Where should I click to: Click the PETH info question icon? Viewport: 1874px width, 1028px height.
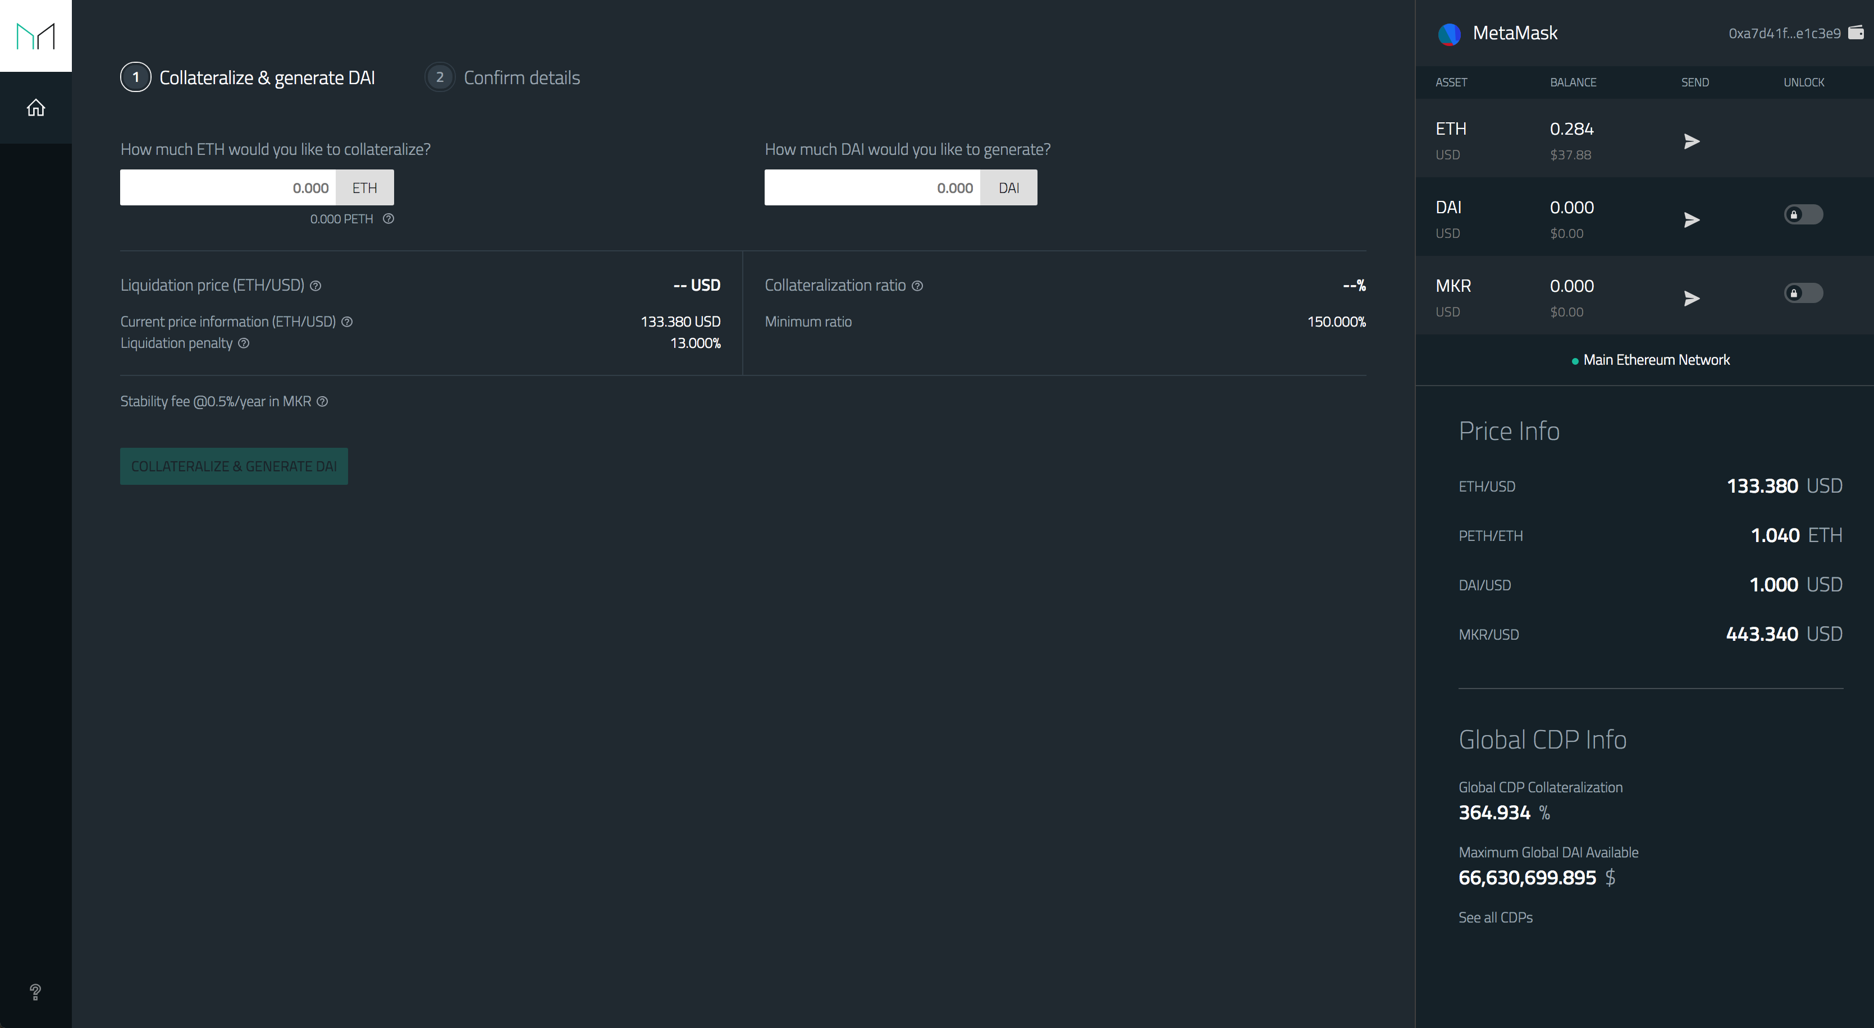coord(388,219)
